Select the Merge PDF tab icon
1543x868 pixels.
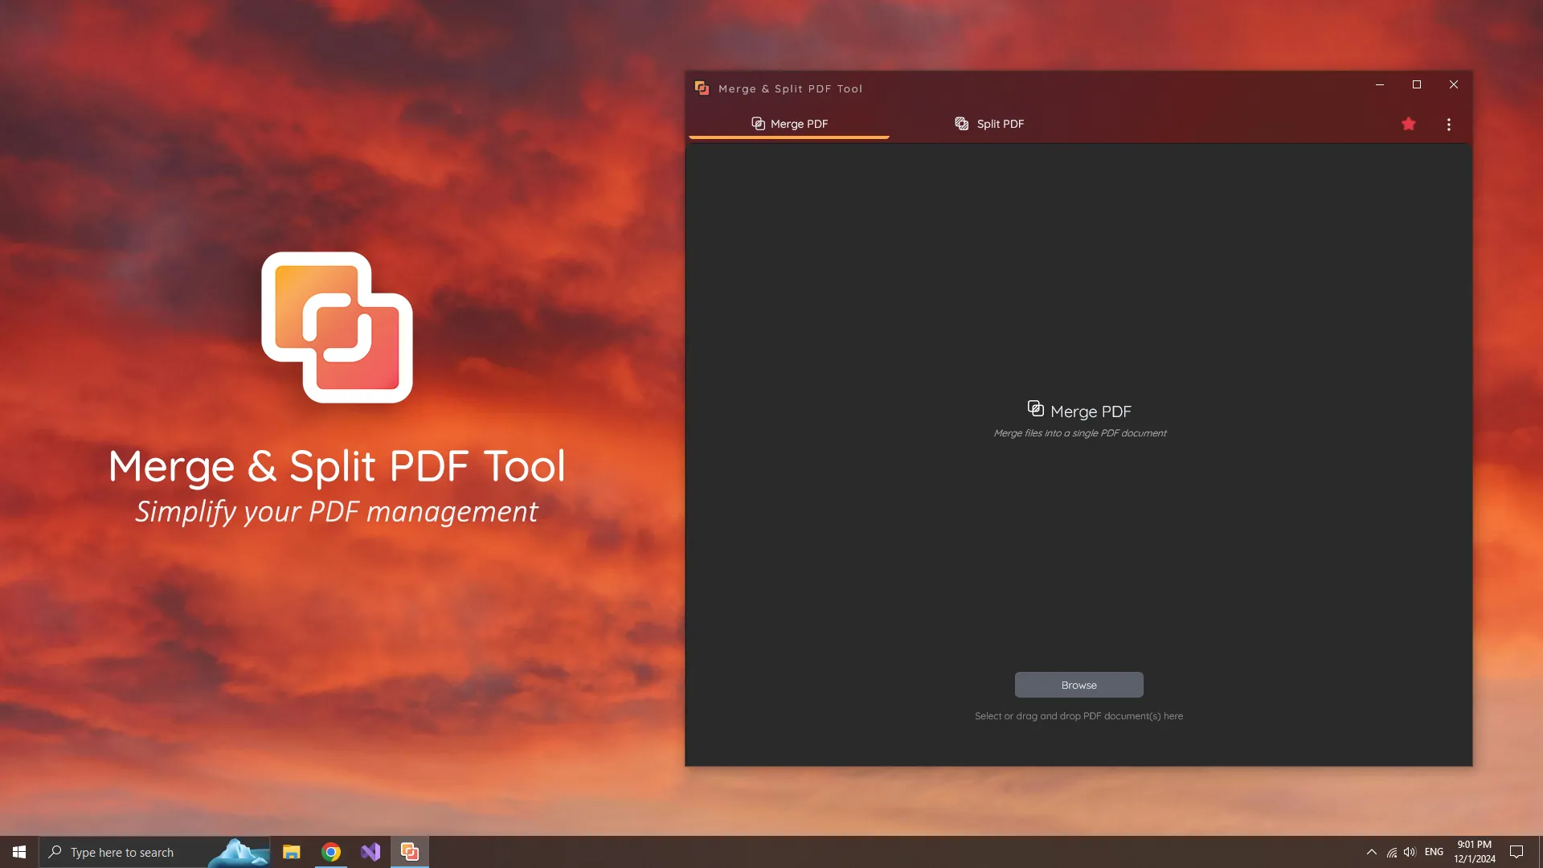pyautogui.click(x=757, y=124)
